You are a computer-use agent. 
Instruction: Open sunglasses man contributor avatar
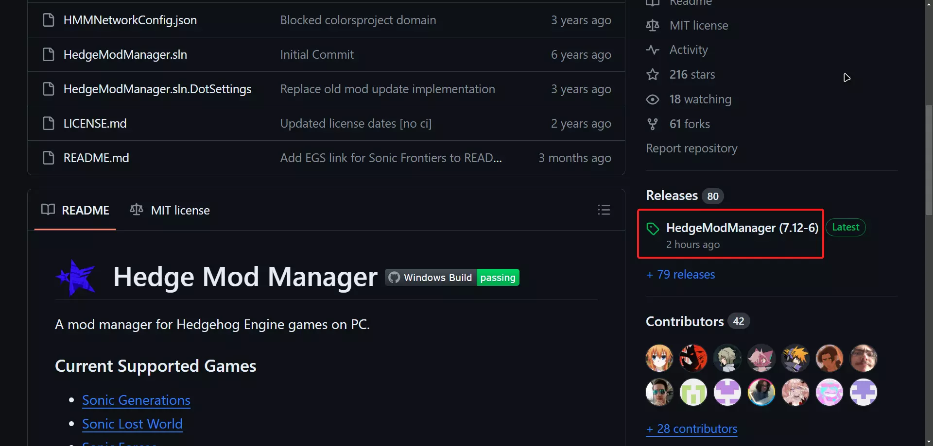(x=659, y=392)
